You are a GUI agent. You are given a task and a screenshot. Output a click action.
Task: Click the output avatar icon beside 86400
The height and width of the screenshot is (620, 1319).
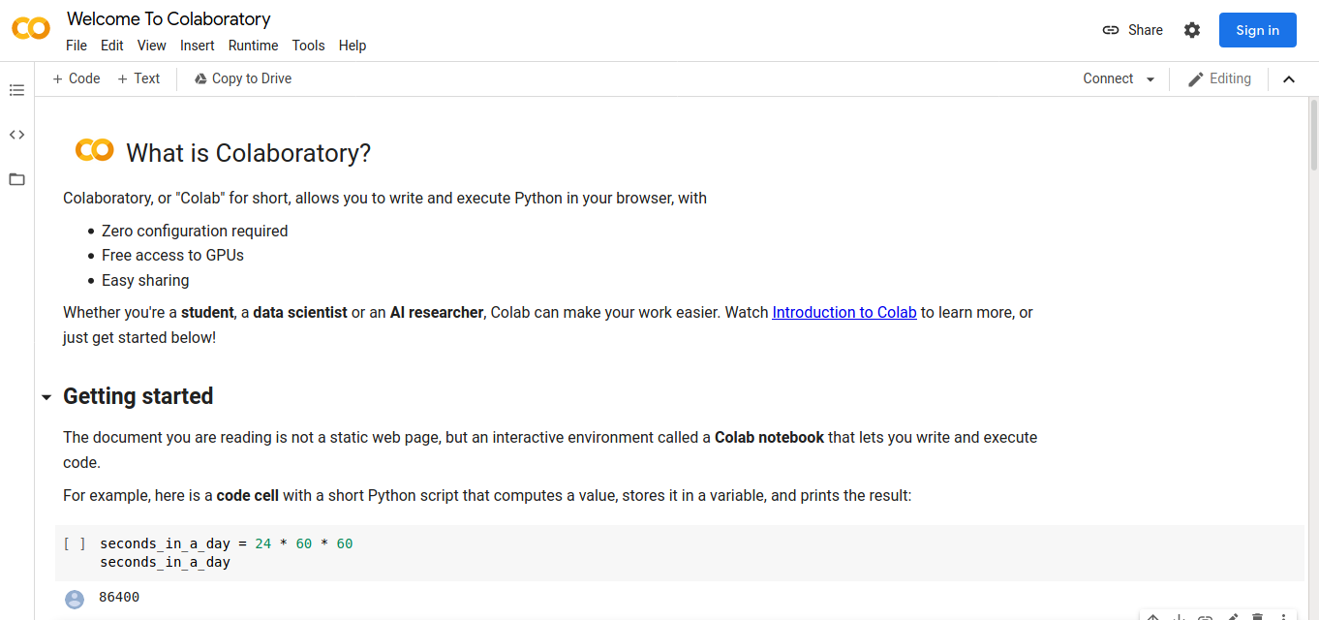75,600
